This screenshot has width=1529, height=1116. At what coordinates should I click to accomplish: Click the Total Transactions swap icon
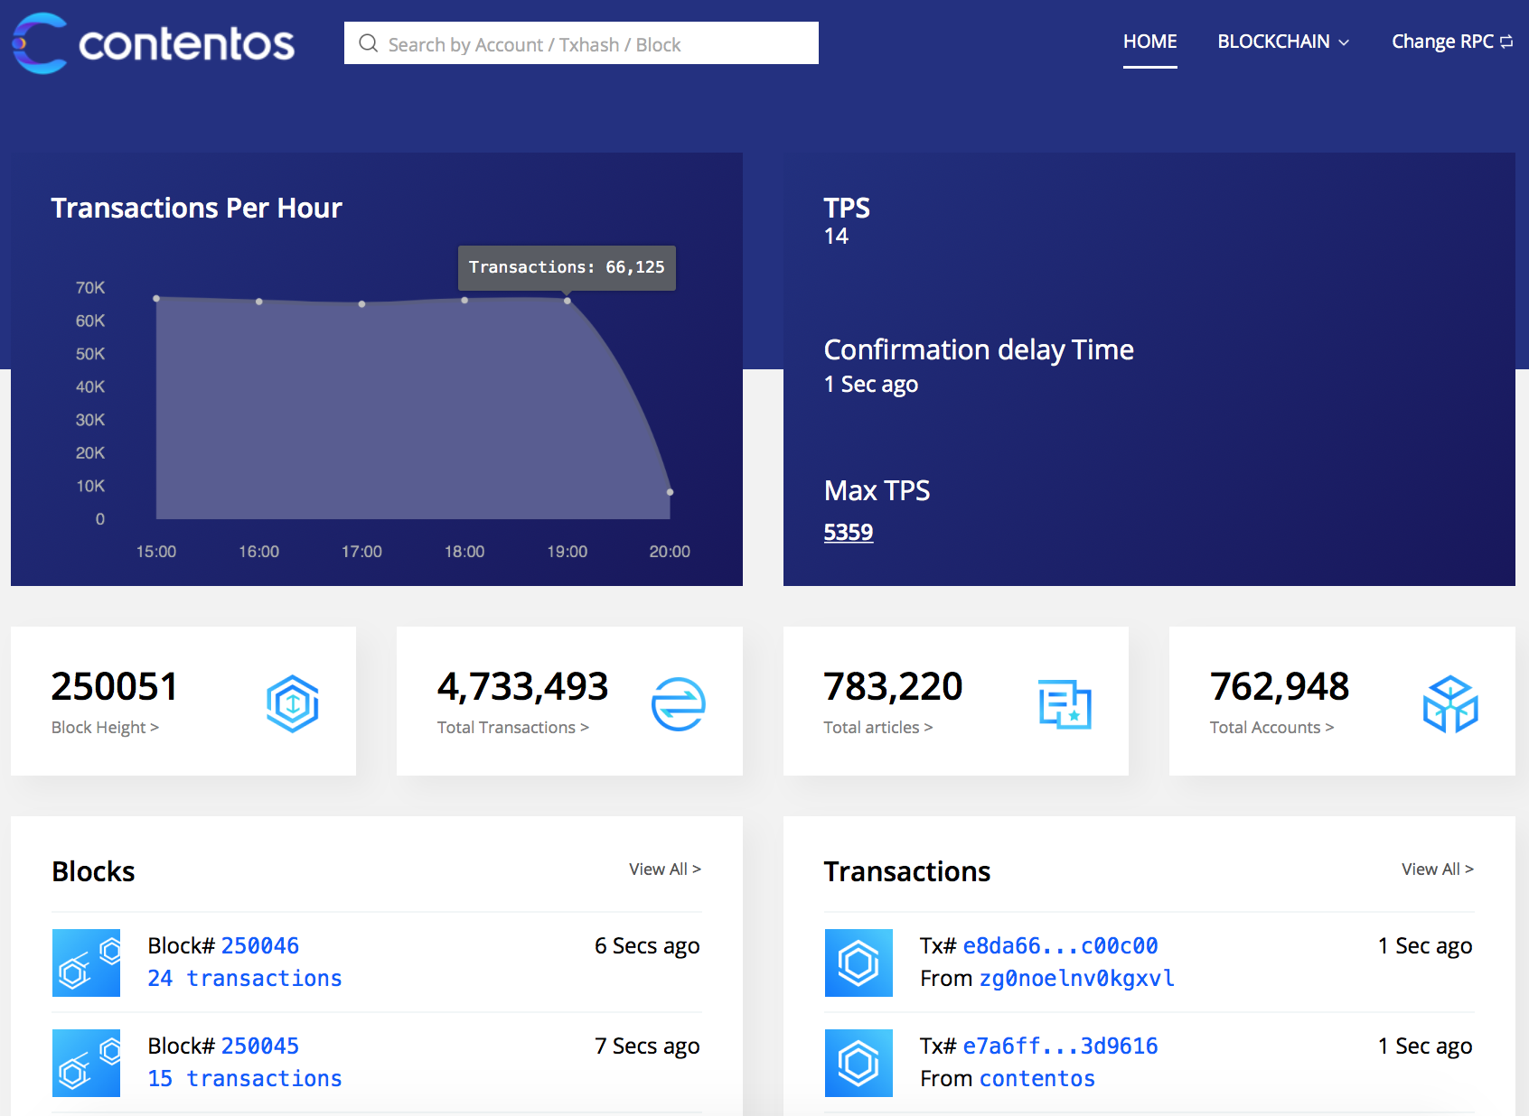pyautogui.click(x=679, y=703)
